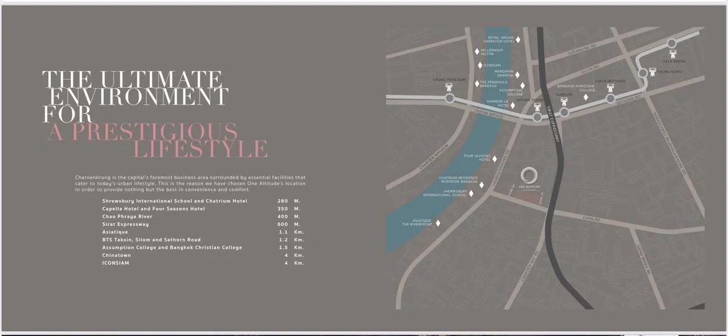
Task: Click the Sala Daeng station circle
Action: 671,44
